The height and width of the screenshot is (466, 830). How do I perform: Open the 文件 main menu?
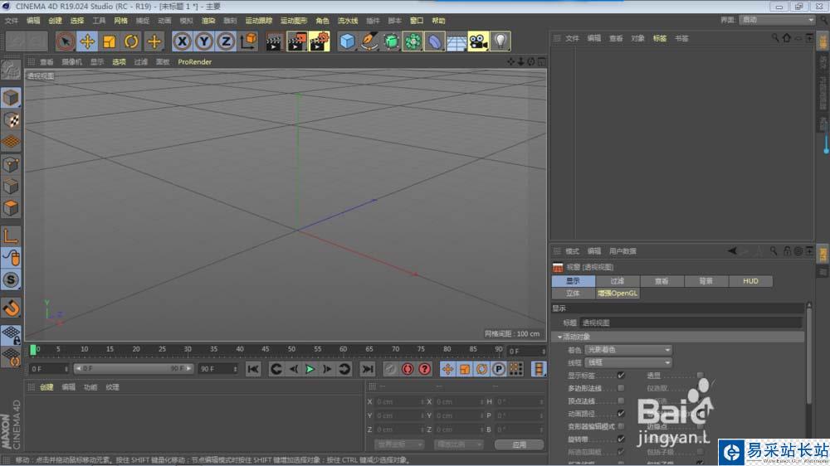click(x=11, y=21)
